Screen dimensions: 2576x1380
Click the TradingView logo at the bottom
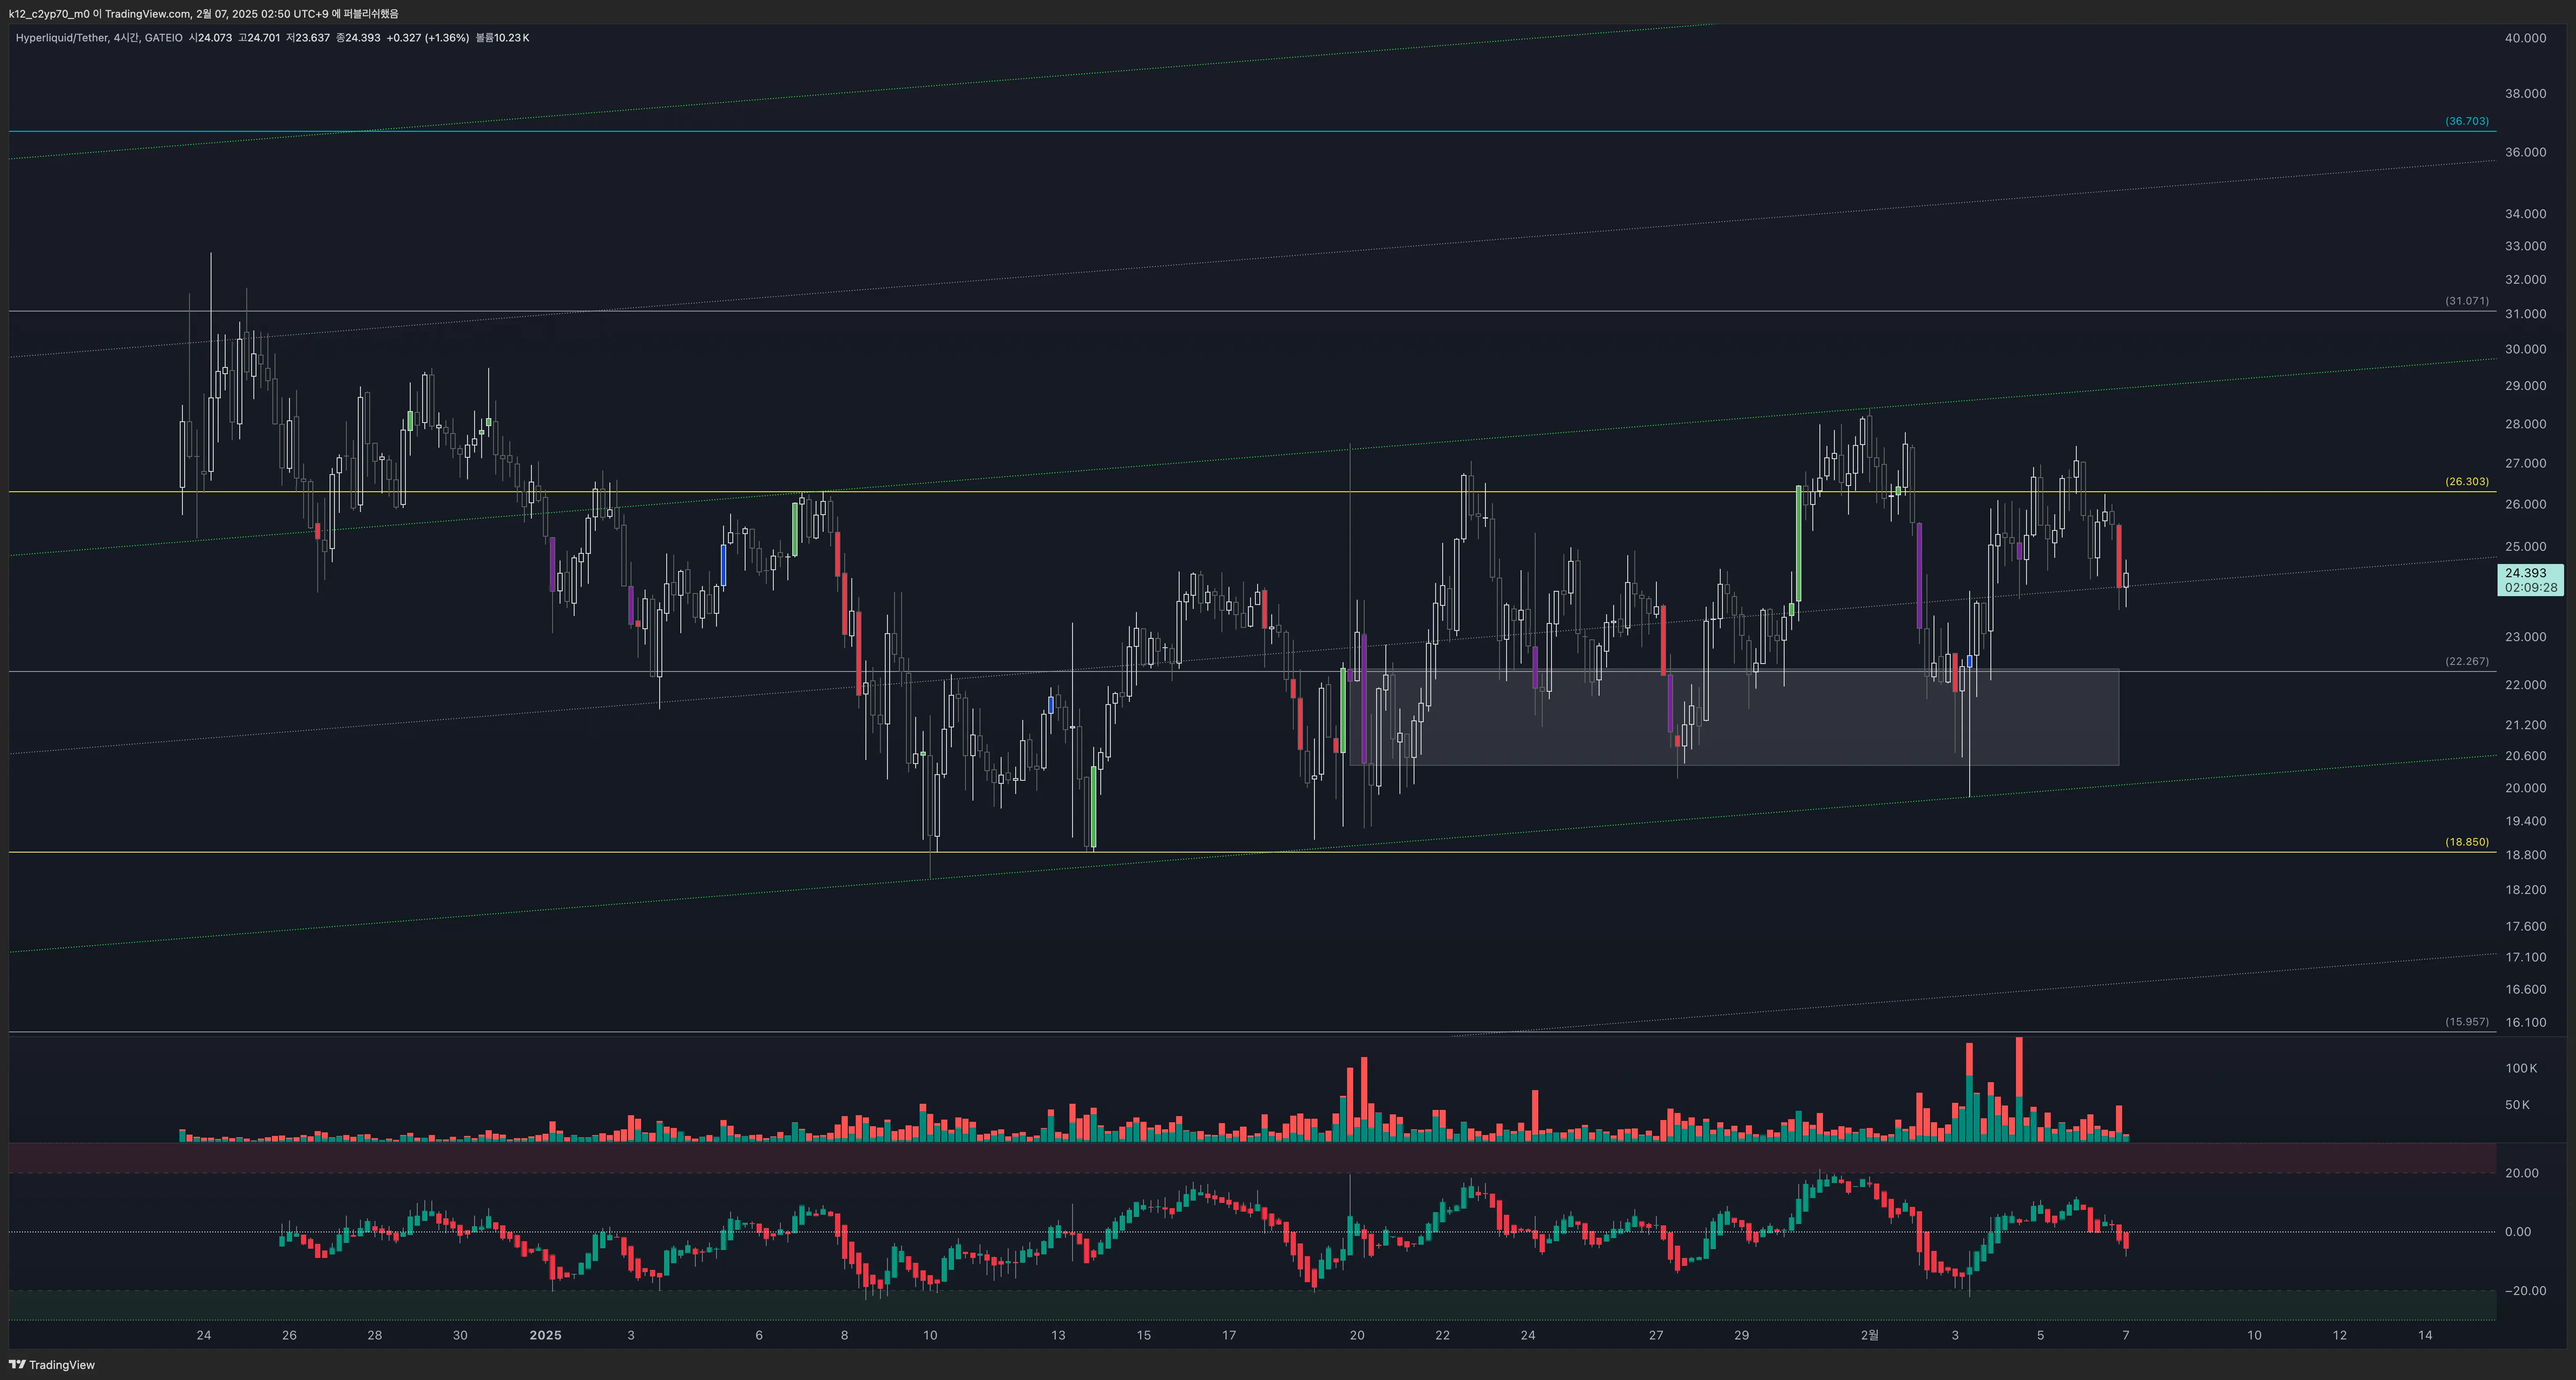(x=52, y=1365)
